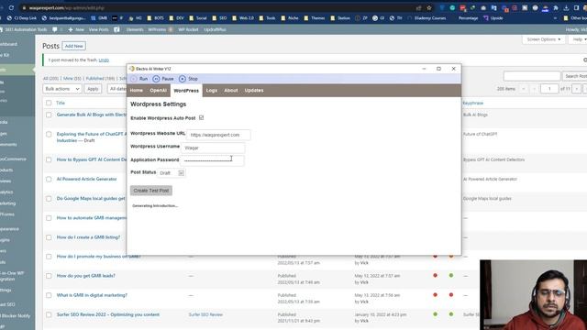This screenshot has width=587, height=330.
Task: Open the BOTS bookmark folder
Action: tap(155, 18)
